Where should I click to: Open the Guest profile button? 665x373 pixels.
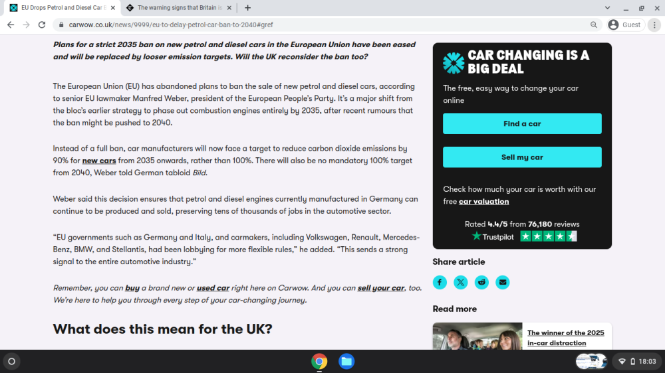click(625, 25)
